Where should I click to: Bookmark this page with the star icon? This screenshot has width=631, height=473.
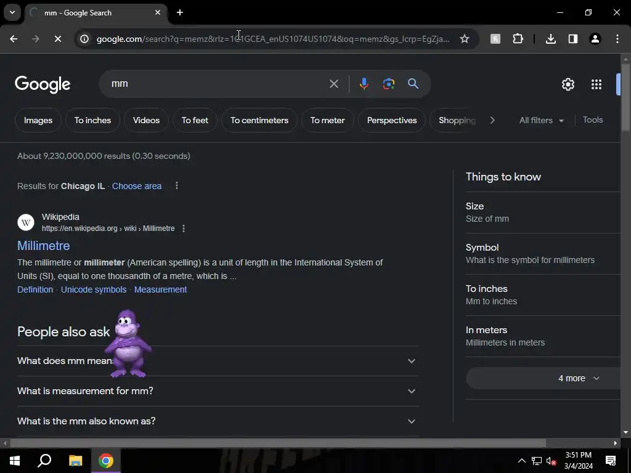[465, 39]
